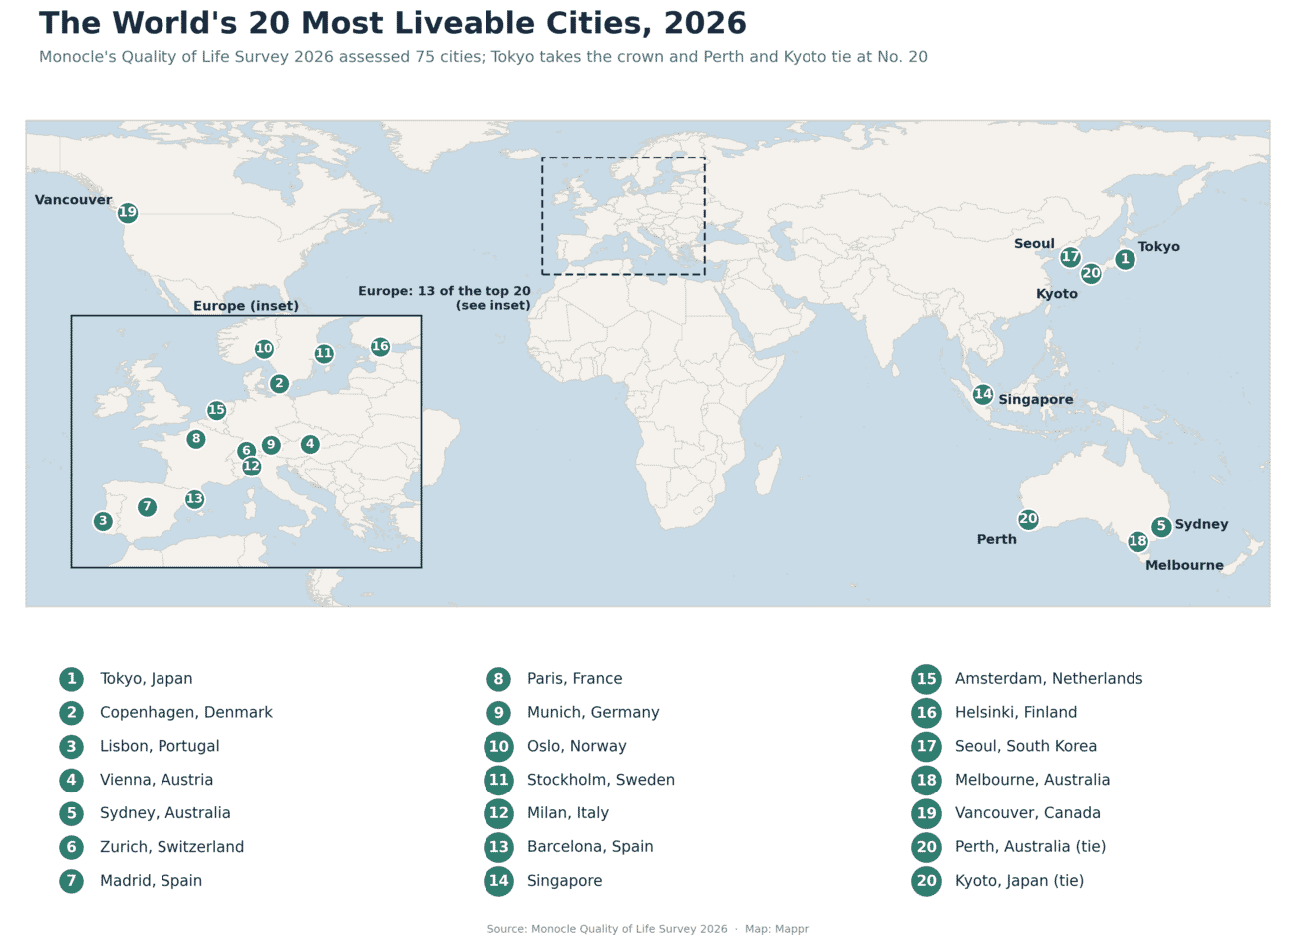Click the 'Europe (inset)' caption
The height and width of the screenshot is (950, 1296).
tap(246, 306)
